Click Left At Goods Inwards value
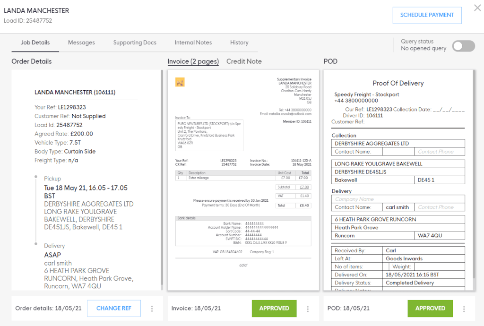 tap(404, 258)
